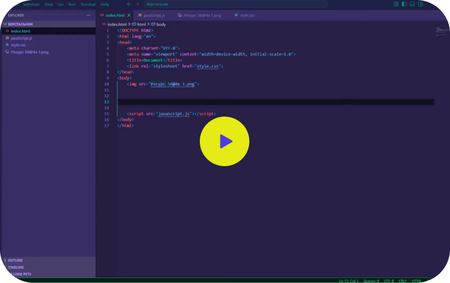Open the Explorer more actions ellipsis

(x=88, y=15)
